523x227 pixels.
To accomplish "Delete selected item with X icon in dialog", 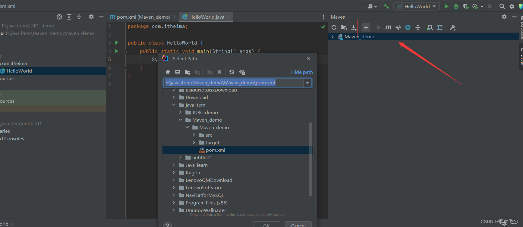I will click(x=219, y=72).
